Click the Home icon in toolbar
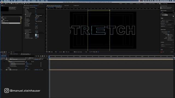This screenshot has width=175, height=98. coord(2,4)
